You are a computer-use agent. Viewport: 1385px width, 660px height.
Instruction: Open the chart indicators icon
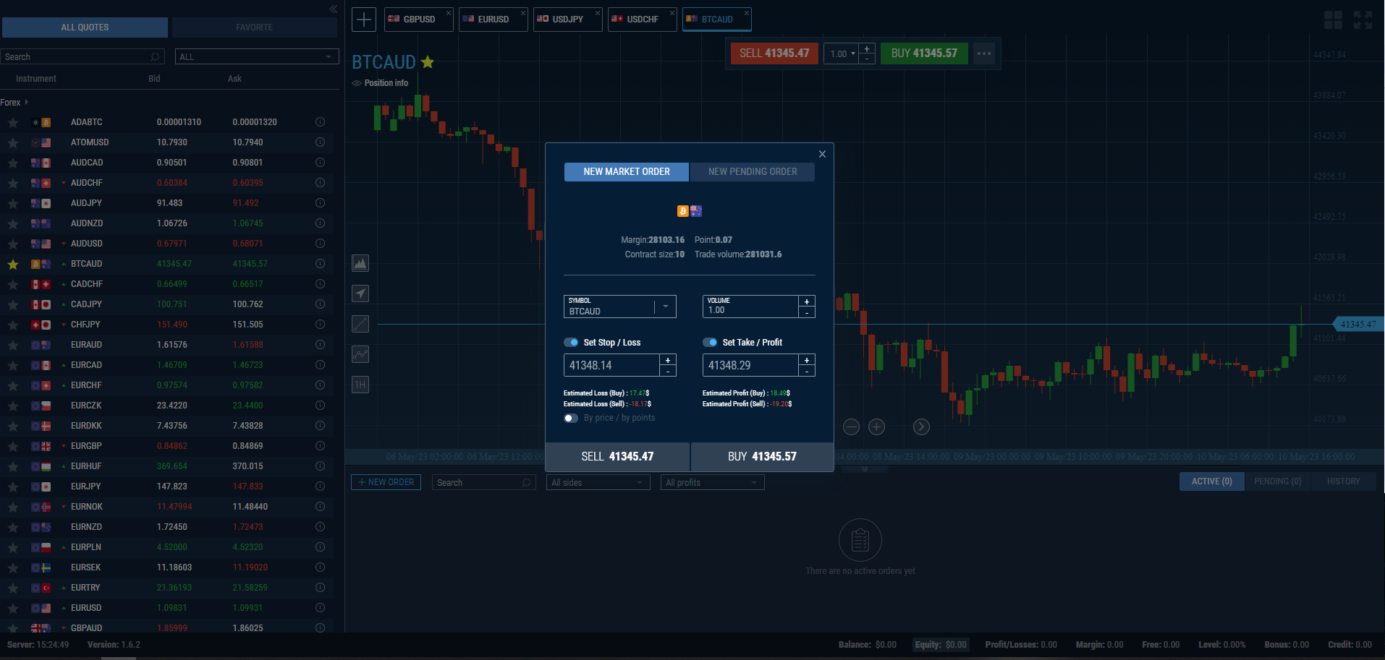click(360, 354)
